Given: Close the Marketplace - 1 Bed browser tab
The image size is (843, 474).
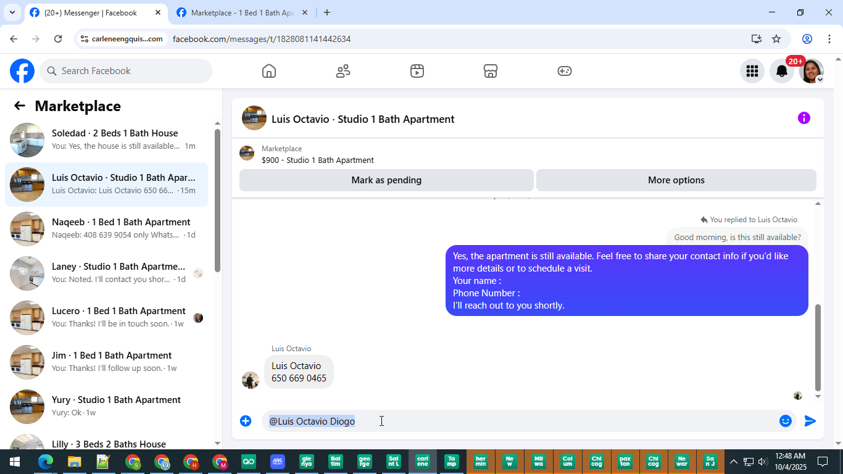Looking at the screenshot, I should pyautogui.click(x=305, y=12).
